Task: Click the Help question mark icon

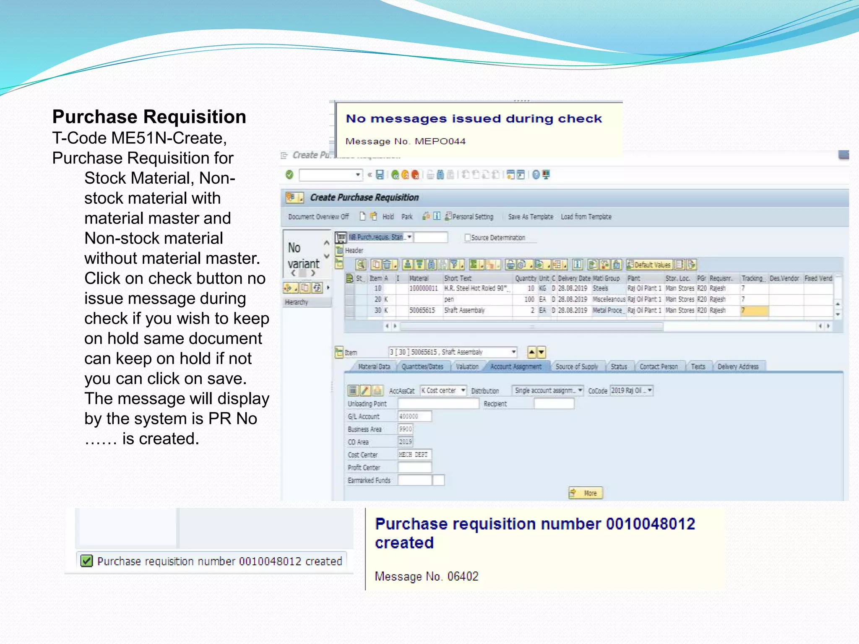Action: tap(536, 175)
